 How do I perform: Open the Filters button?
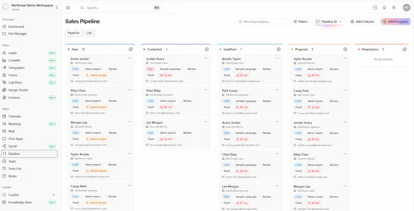[301, 22]
